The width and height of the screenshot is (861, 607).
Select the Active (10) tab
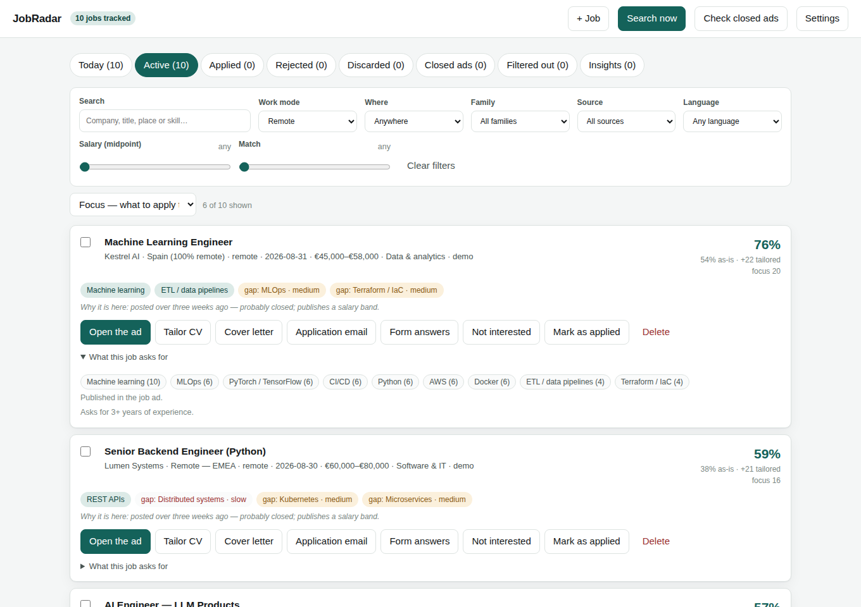(x=167, y=65)
